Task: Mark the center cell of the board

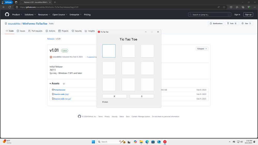Action: pyautogui.click(x=128, y=68)
